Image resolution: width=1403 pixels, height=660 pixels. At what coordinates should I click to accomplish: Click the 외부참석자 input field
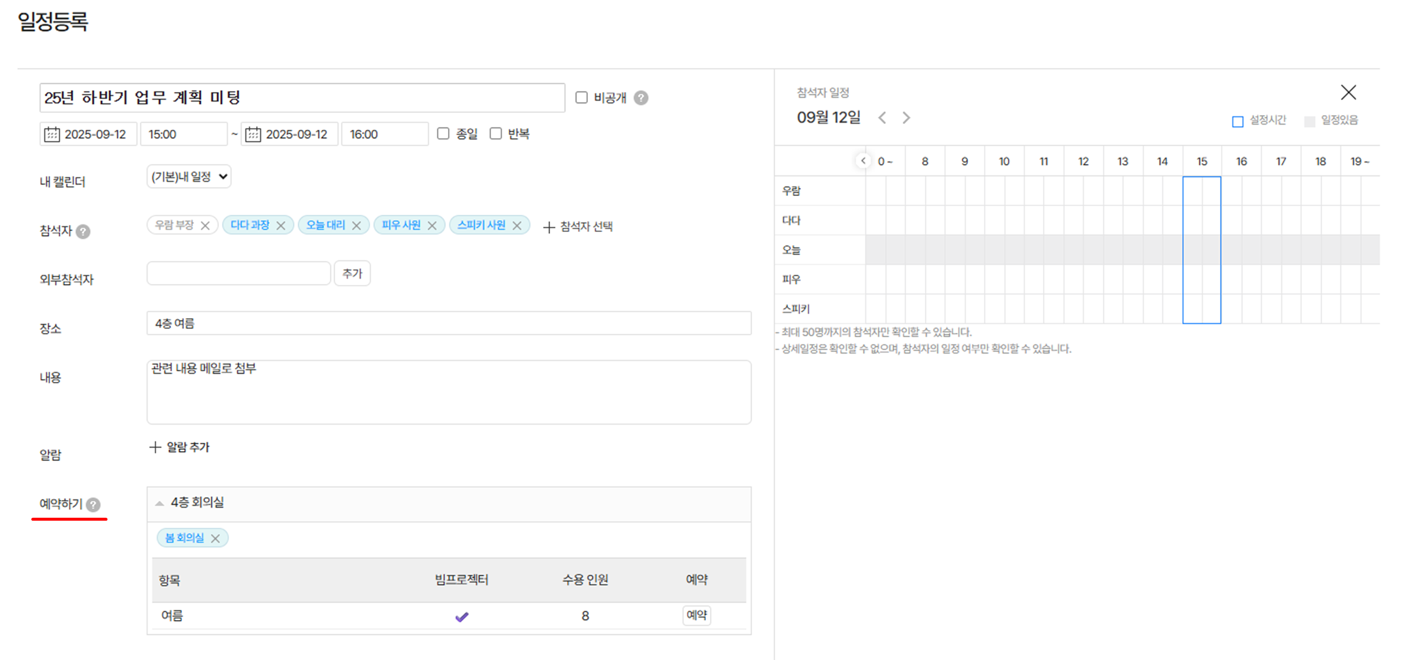click(x=238, y=273)
